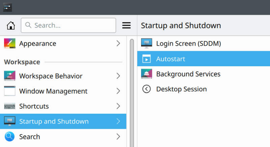Expand the Appearance chevron arrow

click(118, 43)
